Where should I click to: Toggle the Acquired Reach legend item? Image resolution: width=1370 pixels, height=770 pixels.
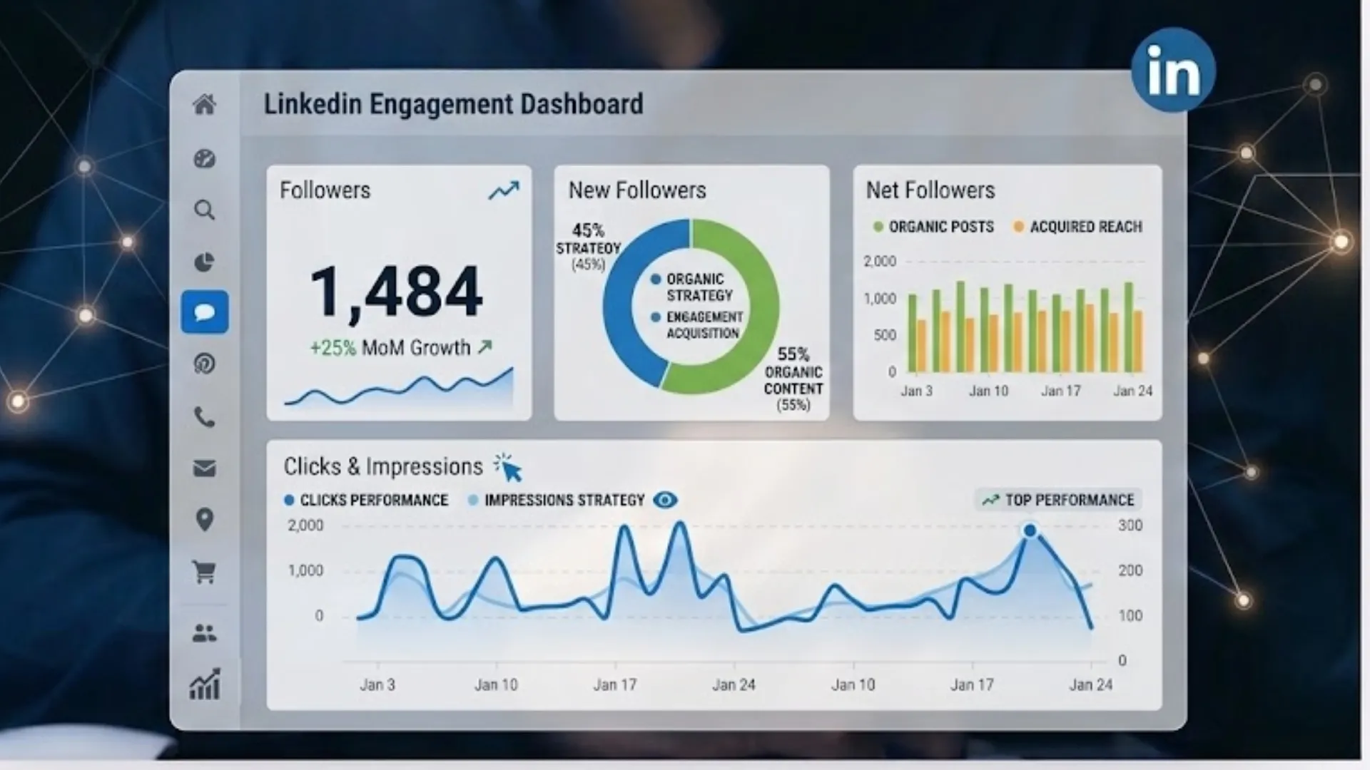click(1077, 227)
